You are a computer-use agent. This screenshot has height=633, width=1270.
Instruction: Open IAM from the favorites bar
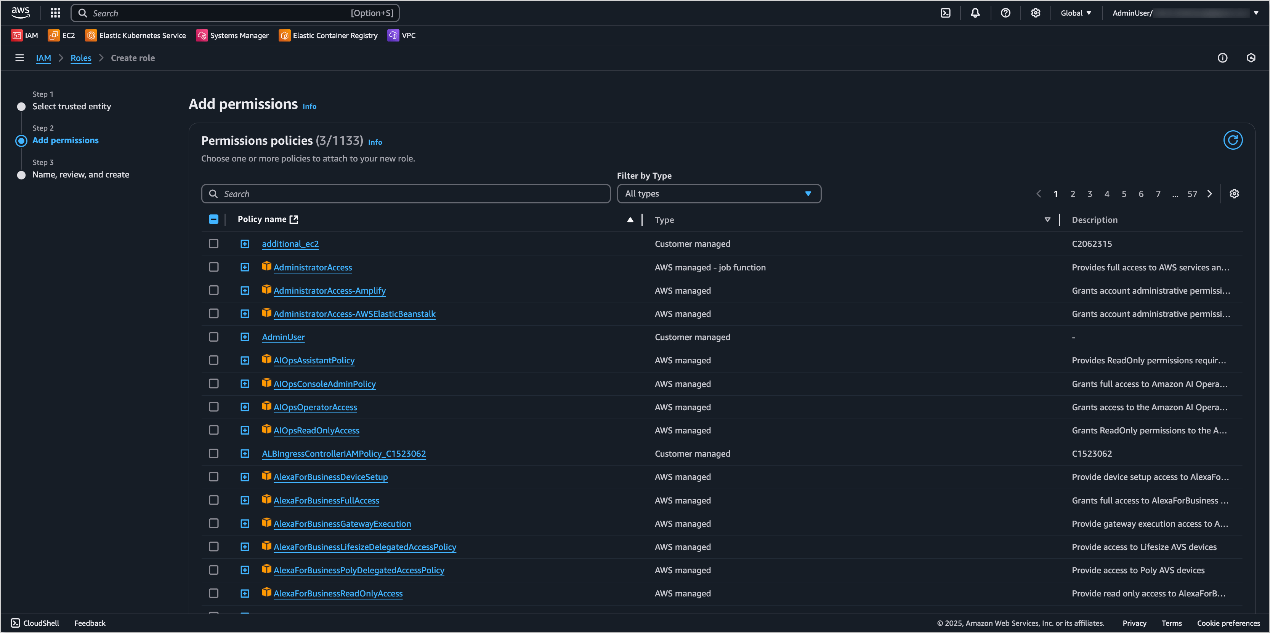pyautogui.click(x=24, y=35)
